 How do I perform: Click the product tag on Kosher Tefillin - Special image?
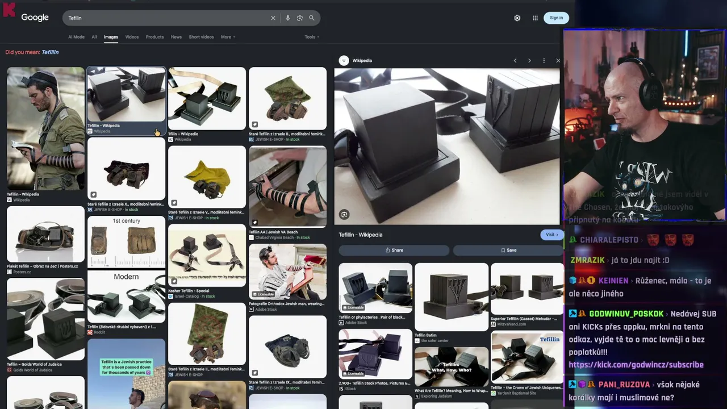(x=174, y=281)
